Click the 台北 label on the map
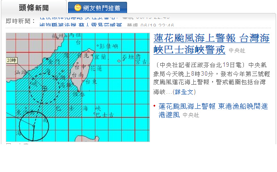277x172 pixels. coord(83,56)
